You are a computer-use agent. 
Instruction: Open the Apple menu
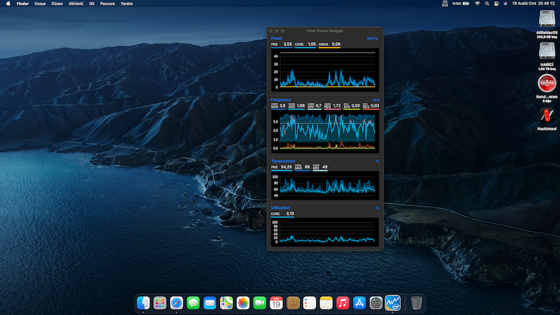(x=8, y=3)
